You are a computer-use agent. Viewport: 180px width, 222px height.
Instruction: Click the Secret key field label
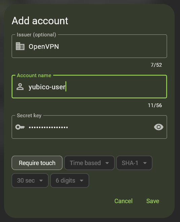coord(29,116)
